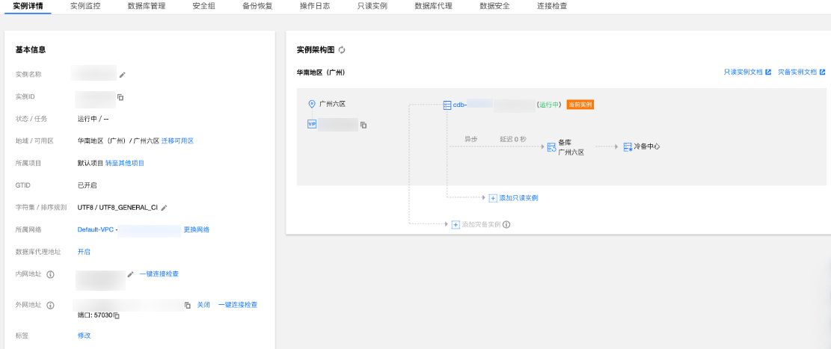Click the 冷备中心 node icon
This screenshot has height=349, width=831.
tap(628, 147)
